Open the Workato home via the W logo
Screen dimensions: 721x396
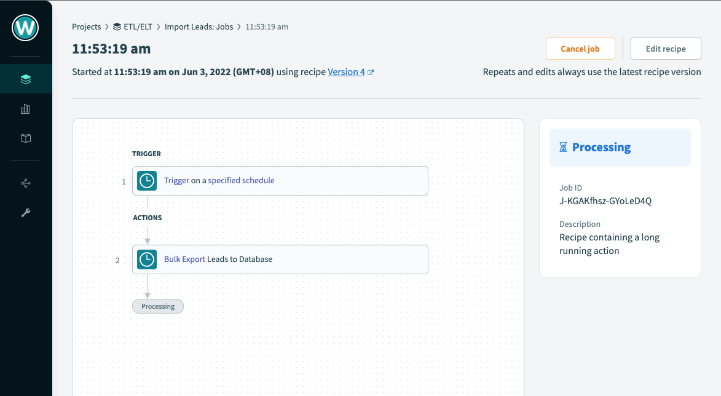[25, 28]
